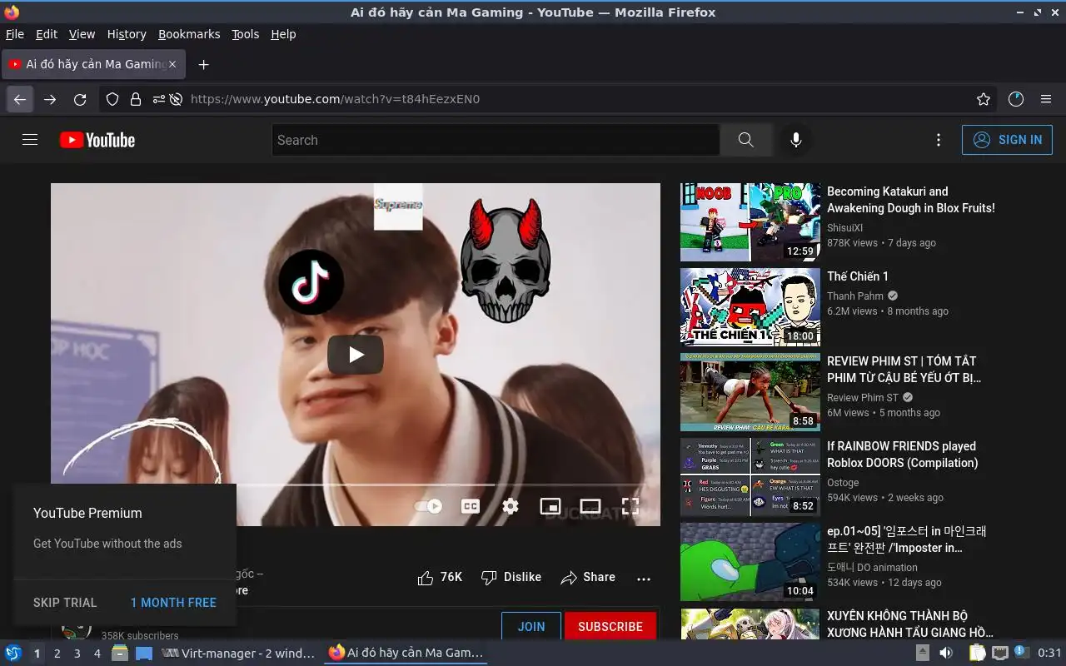This screenshot has width=1066, height=666.
Task: Open Becoming Katakuri Blox Fruits thumbnail
Action: click(x=750, y=222)
